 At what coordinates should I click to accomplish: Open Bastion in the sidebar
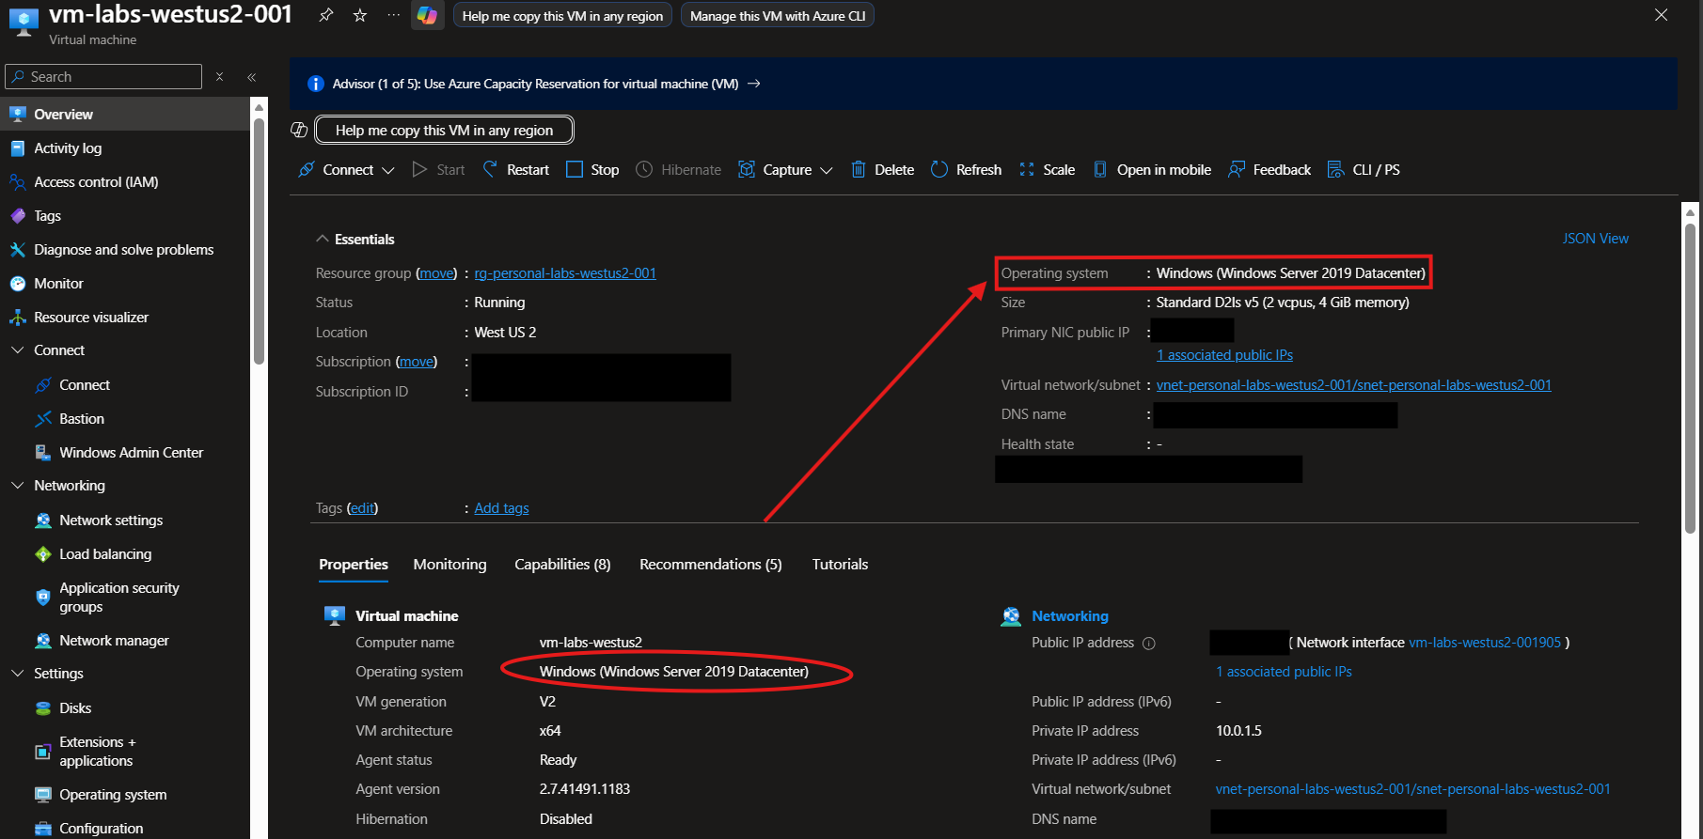pyautogui.click(x=82, y=419)
